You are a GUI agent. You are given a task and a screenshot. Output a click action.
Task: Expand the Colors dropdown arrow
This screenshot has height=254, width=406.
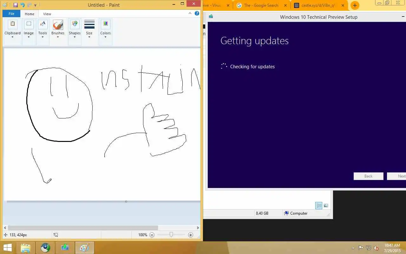click(x=105, y=37)
